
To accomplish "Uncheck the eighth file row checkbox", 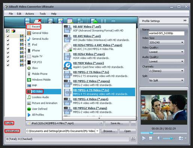I will tap(8, 65).
